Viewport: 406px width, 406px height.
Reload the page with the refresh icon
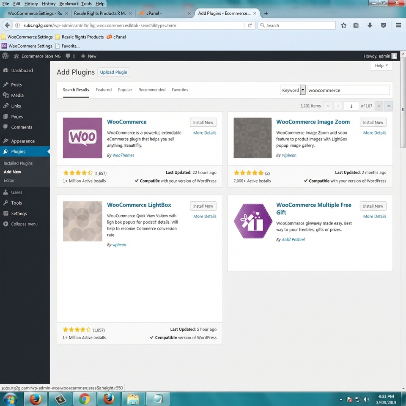(x=250, y=25)
